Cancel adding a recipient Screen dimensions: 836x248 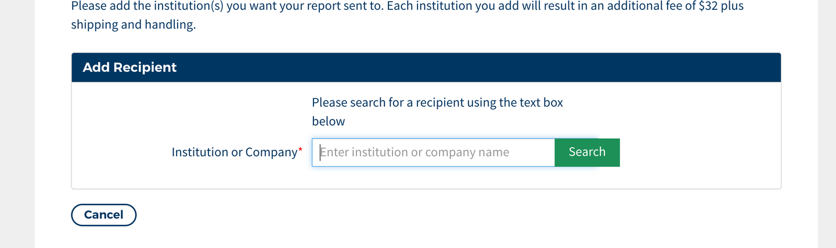coord(103,215)
